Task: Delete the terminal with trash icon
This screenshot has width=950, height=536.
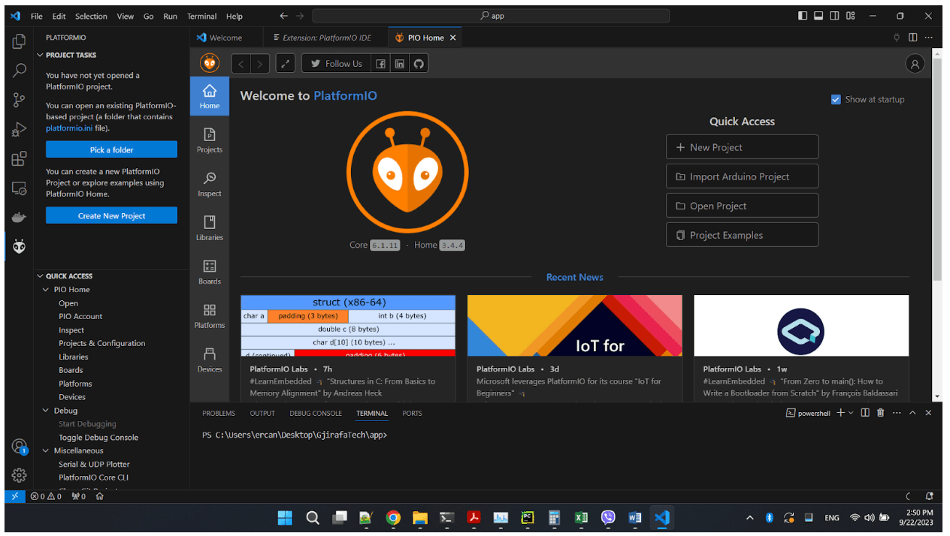Action: tap(881, 413)
